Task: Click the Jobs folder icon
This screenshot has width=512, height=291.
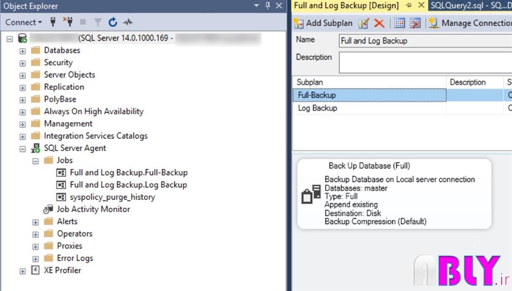Action: coord(48,160)
